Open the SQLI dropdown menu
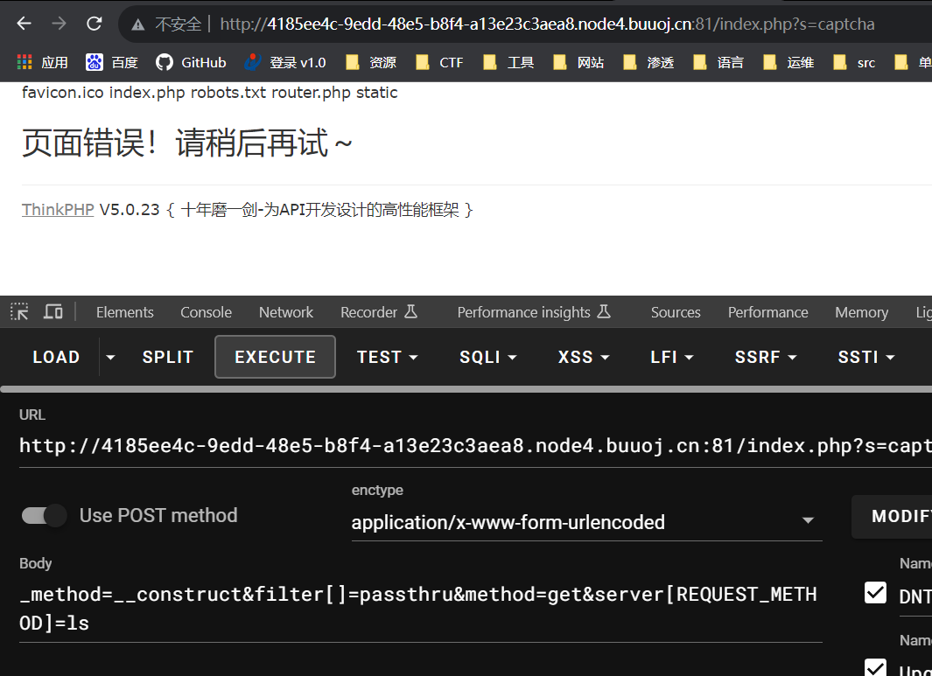Image resolution: width=932 pixels, height=676 pixels. [x=488, y=357]
